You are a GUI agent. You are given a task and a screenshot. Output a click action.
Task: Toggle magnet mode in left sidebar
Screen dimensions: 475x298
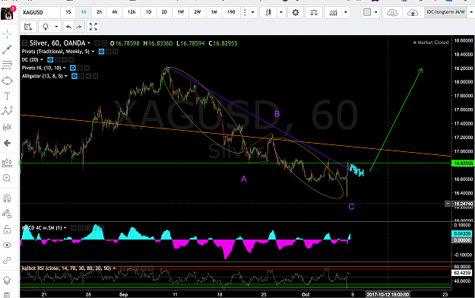pos(7,198)
